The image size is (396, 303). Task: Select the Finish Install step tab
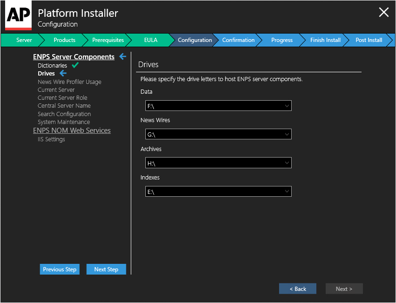pos(325,40)
